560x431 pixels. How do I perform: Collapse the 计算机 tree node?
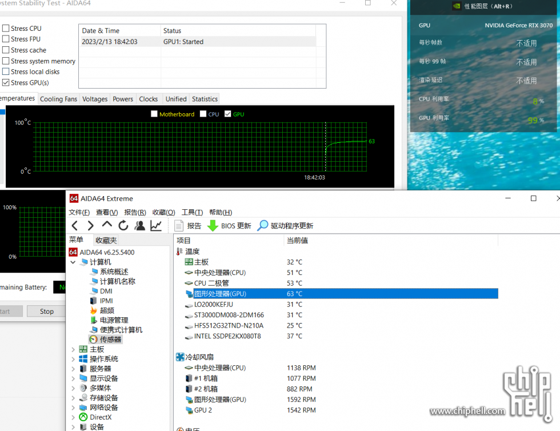tap(73, 262)
